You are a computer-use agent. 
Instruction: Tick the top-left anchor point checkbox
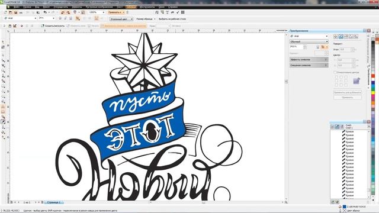point(336,78)
